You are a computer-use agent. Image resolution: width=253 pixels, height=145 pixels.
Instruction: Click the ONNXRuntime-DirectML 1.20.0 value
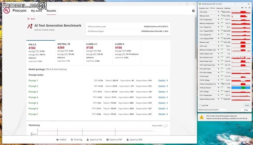tap(155, 31)
